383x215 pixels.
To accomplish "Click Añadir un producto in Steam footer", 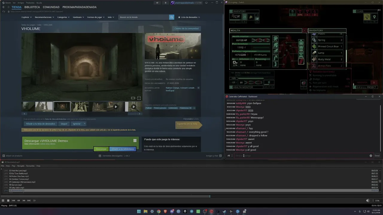I will click(13, 156).
